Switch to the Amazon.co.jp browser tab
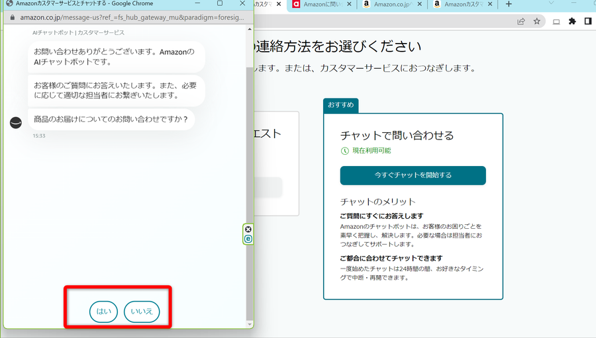This screenshot has height=338, width=596. pyautogui.click(x=391, y=4)
